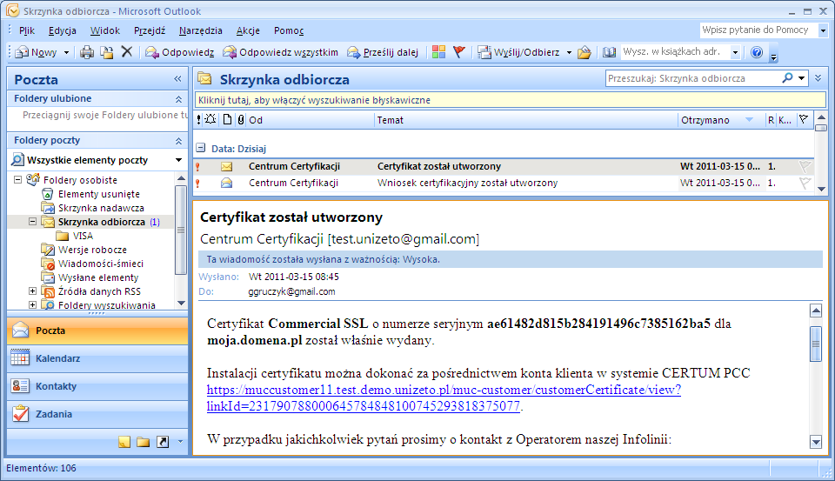Expand the Query Builder double chevron
Viewport: 835px width, 481px height.
point(818,78)
